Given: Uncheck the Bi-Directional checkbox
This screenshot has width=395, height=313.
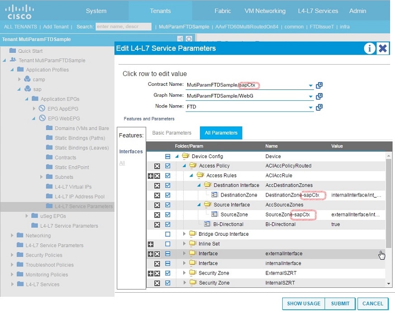Looking at the screenshot, I should click(x=168, y=224).
